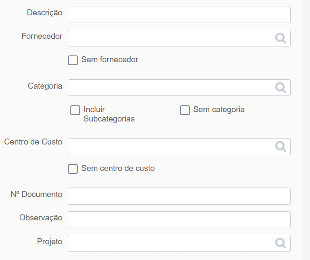Focus the Descrição text field
This screenshot has width=310, height=260.
tap(179, 14)
